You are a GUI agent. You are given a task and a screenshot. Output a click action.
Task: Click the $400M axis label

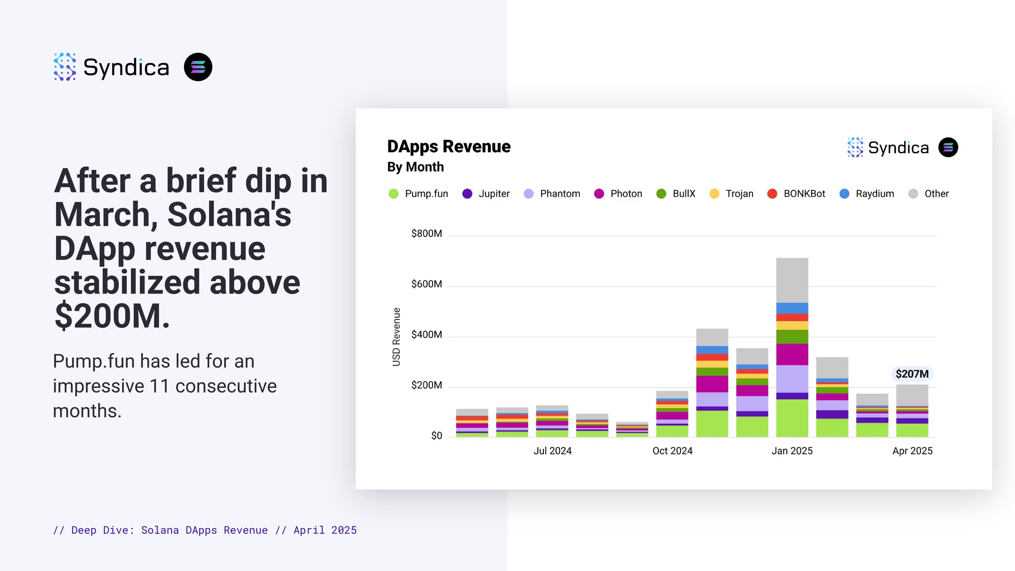click(427, 335)
